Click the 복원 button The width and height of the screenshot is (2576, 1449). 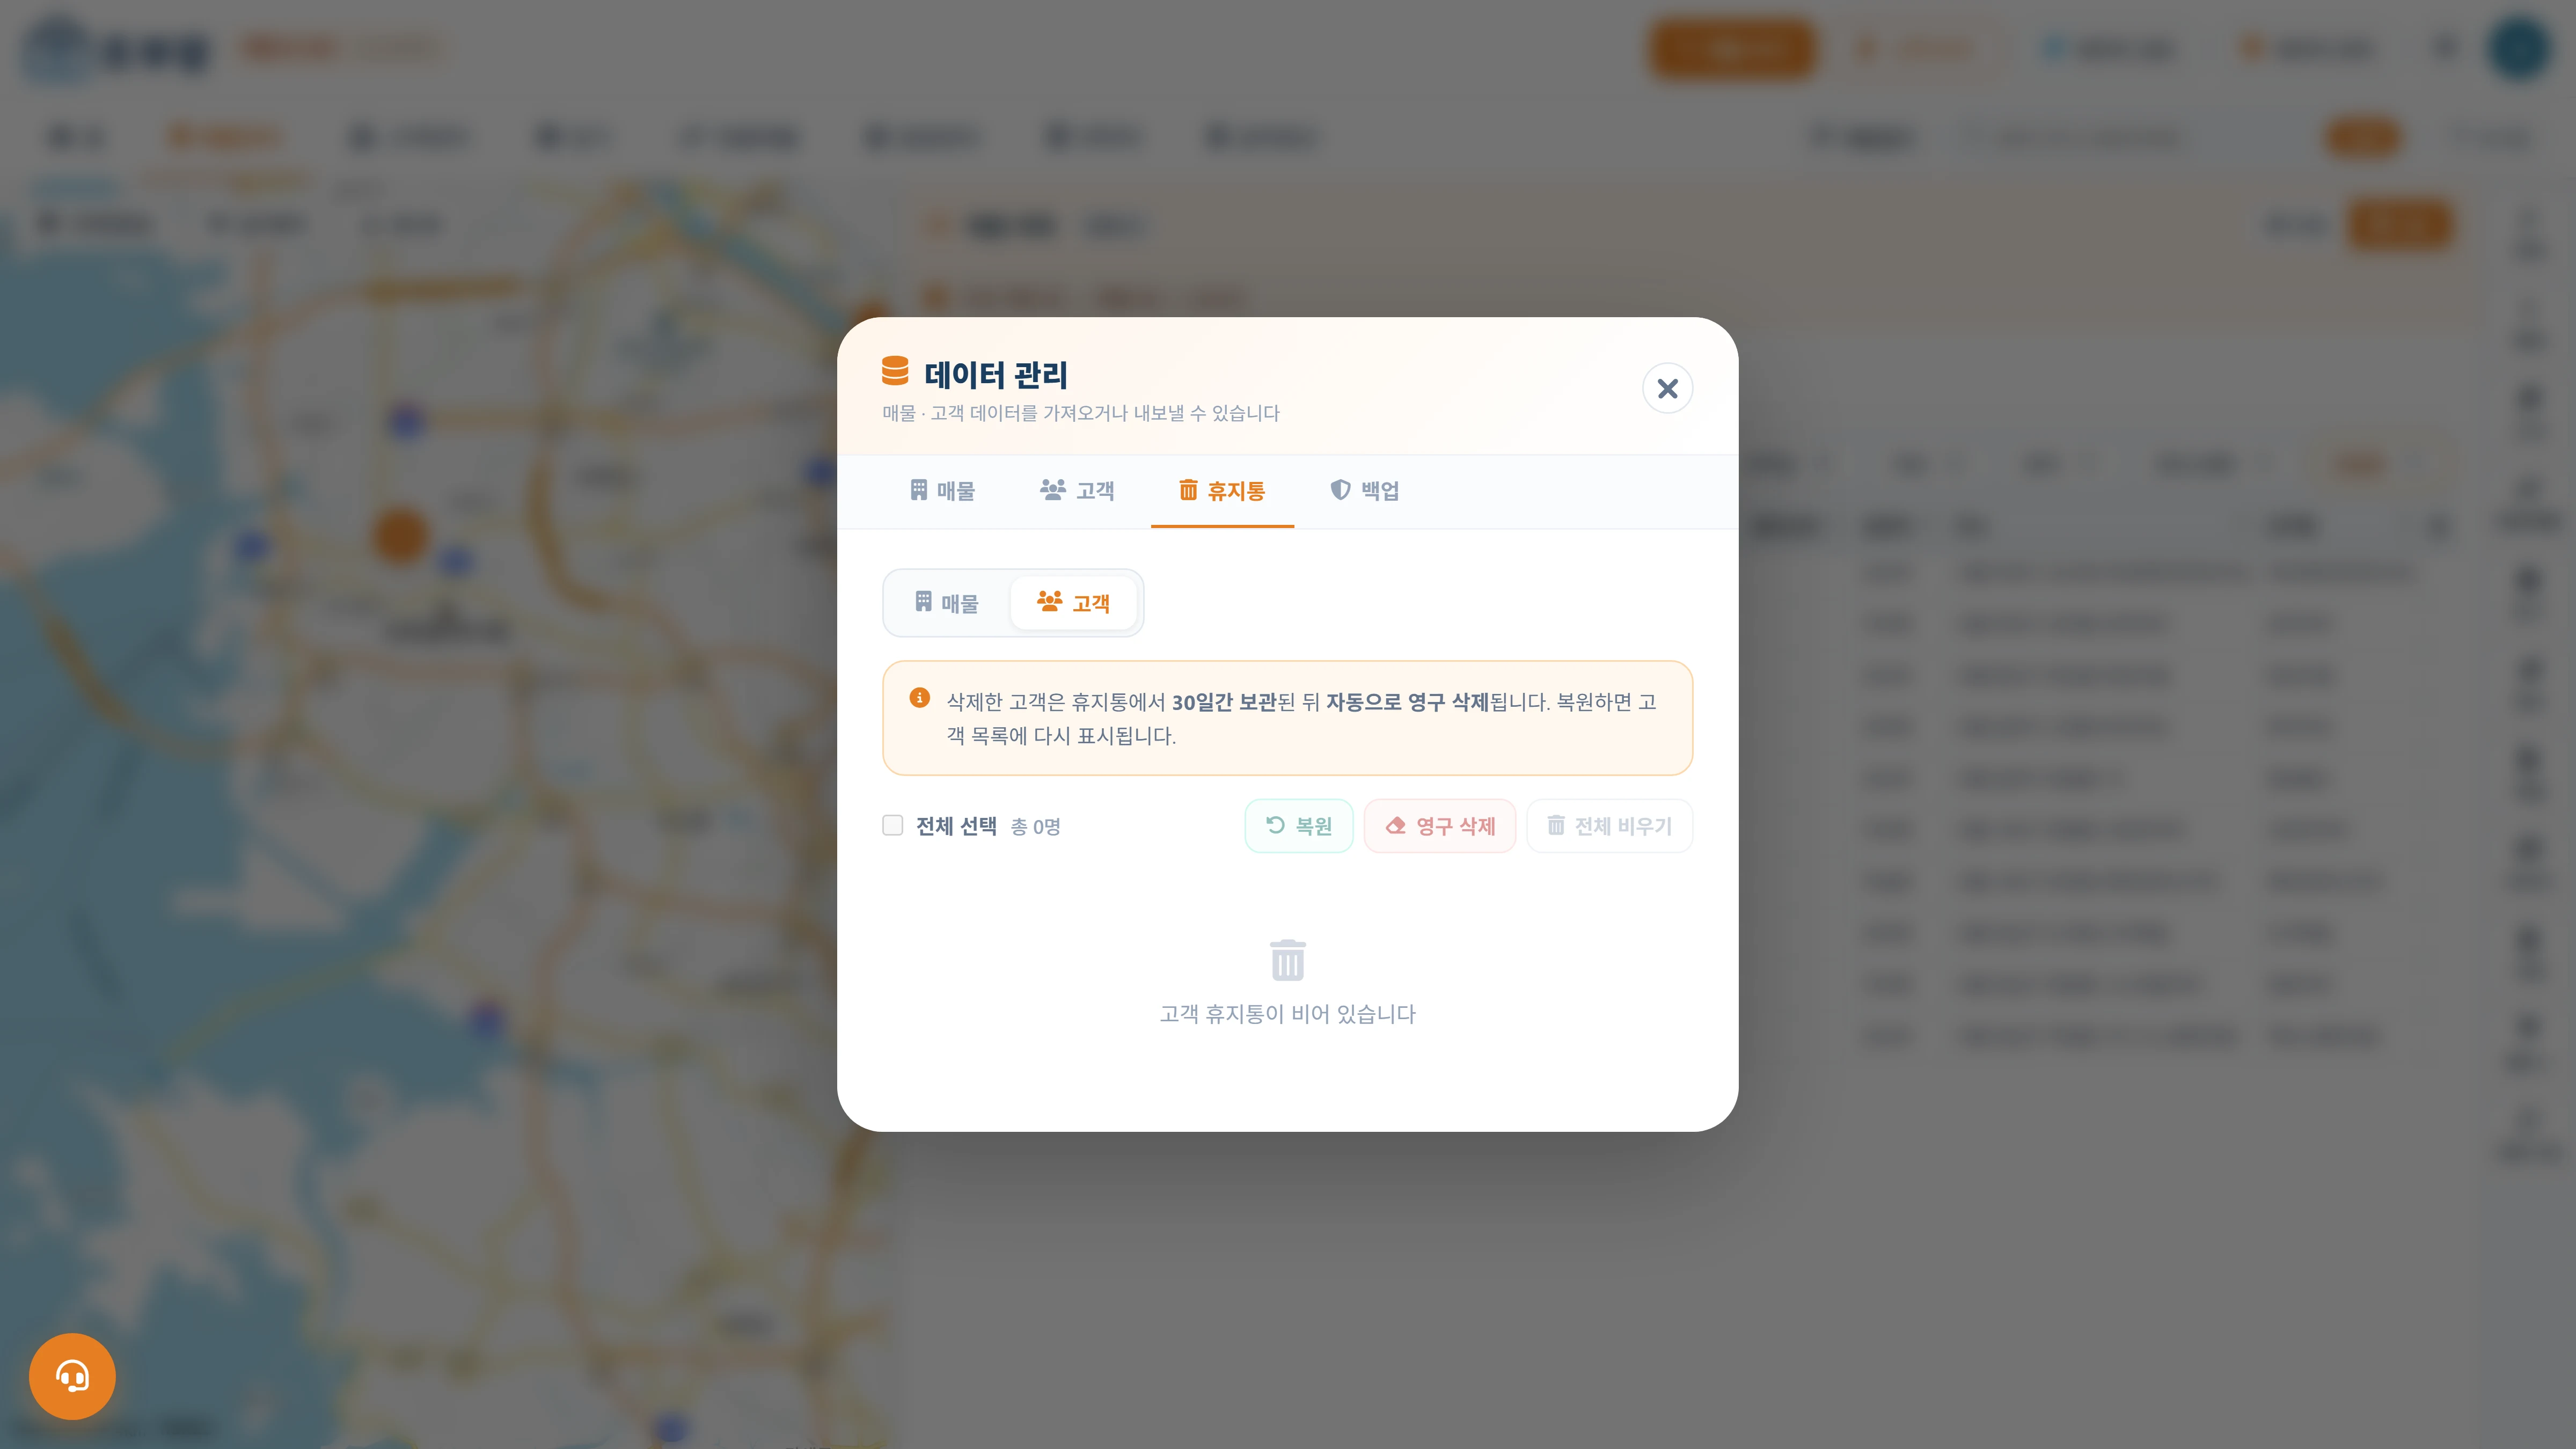[1299, 826]
